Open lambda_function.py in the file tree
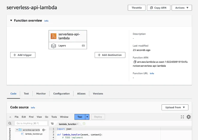The height and width of the screenshot is (140, 198). [34, 134]
